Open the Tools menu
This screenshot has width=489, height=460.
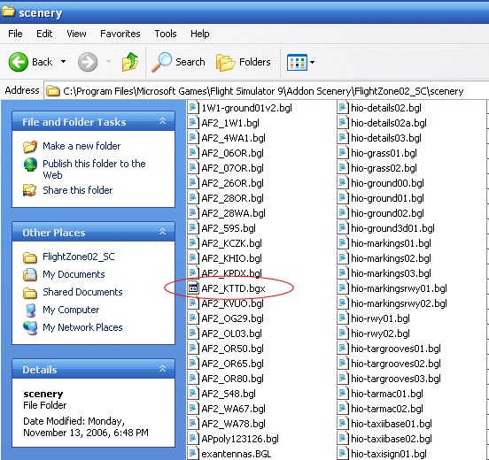pos(166,34)
